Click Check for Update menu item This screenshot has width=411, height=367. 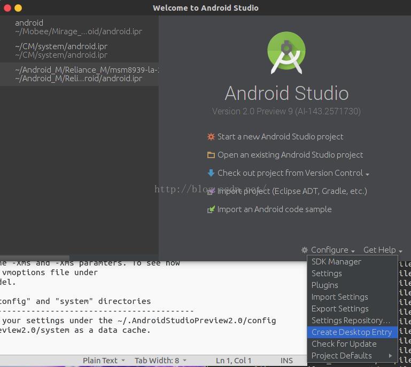[352, 344]
